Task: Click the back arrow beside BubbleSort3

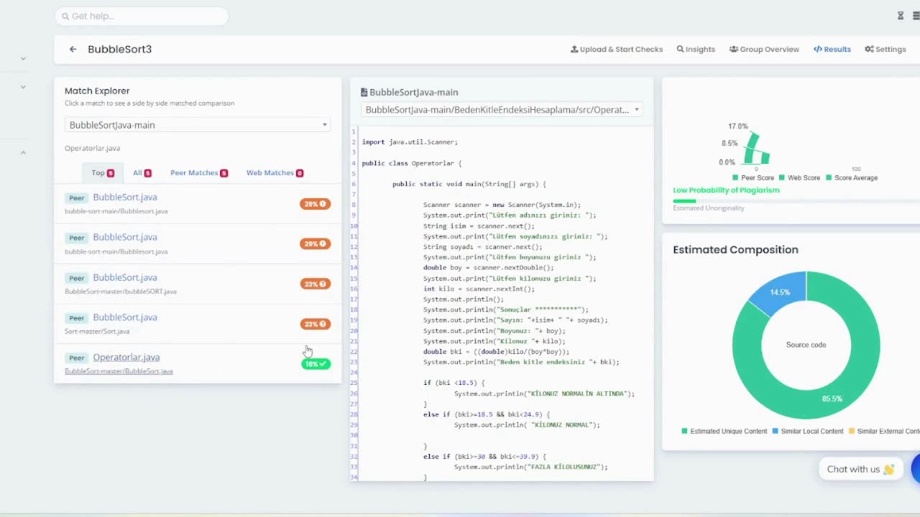Action: [73, 50]
